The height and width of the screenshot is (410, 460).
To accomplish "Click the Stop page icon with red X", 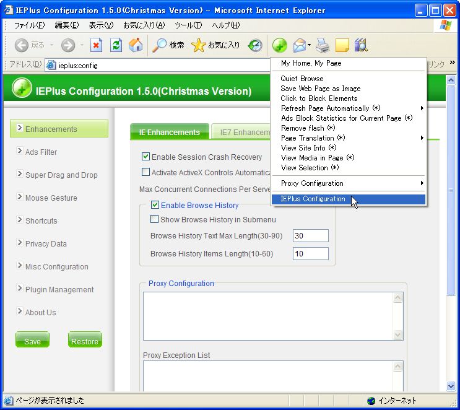I will pos(96,45).
